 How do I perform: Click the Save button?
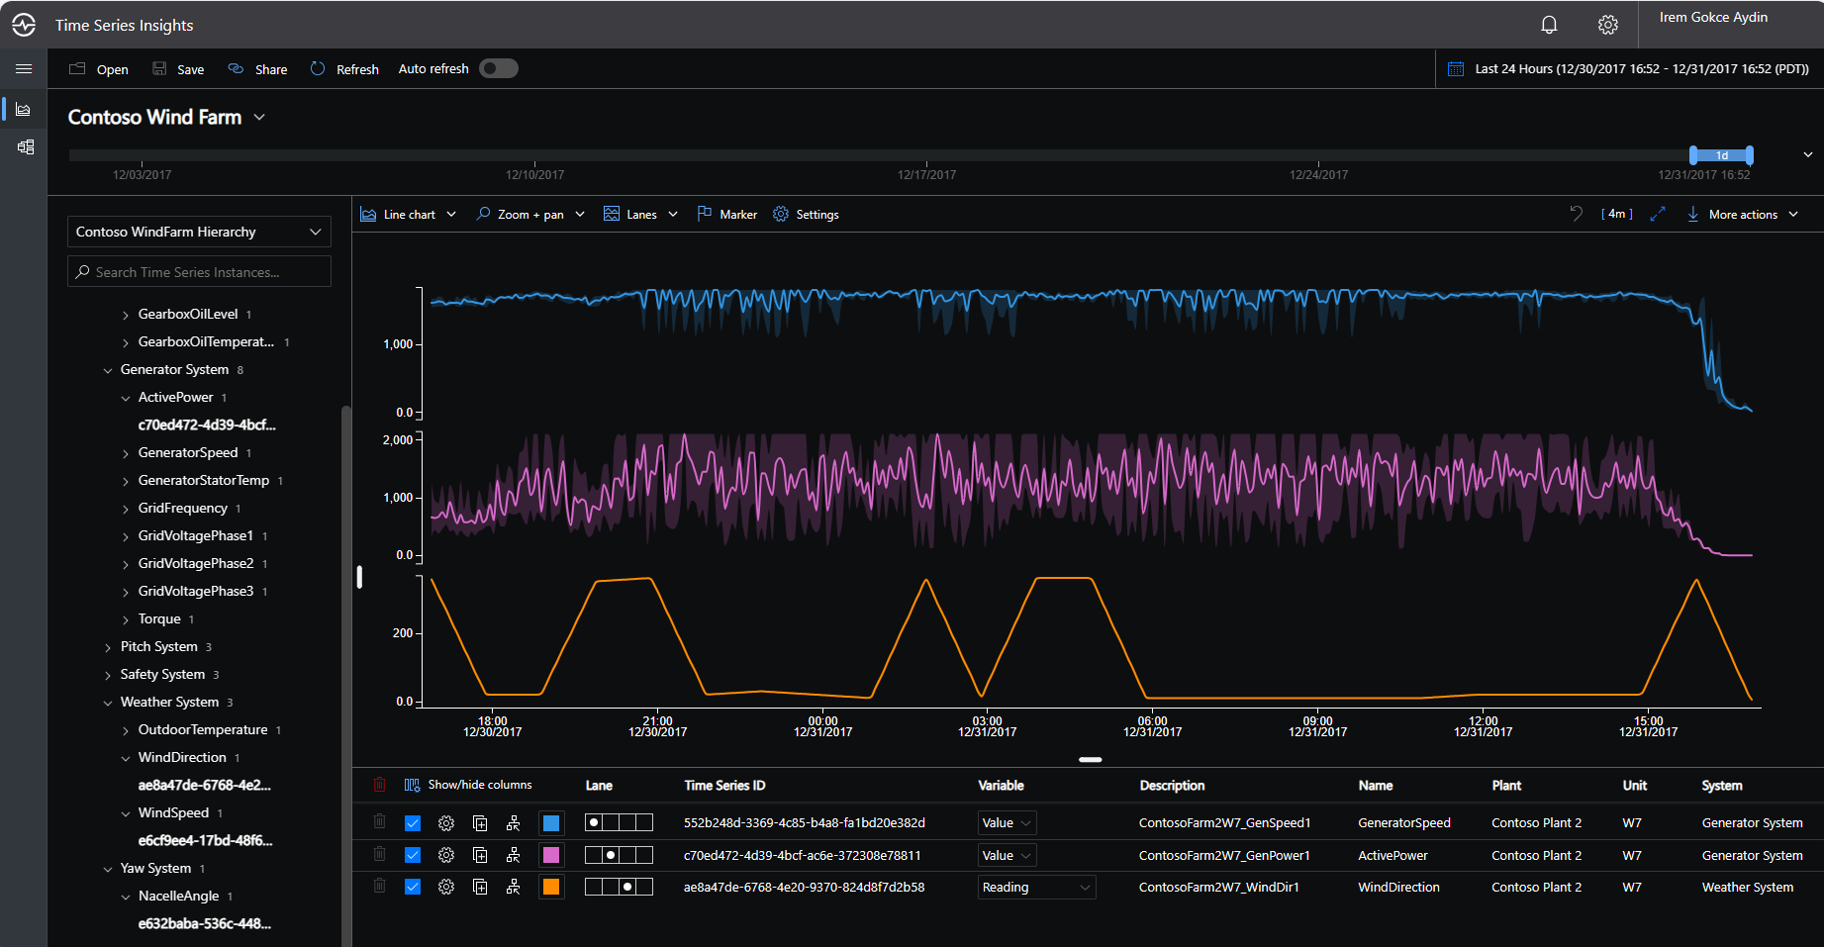pos(178,69)
